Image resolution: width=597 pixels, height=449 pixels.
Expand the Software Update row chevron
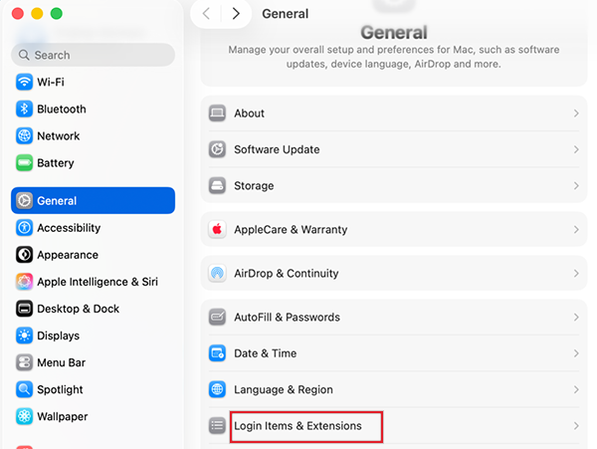pos(576,149)
